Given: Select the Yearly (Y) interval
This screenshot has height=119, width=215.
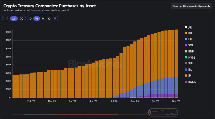Looking at the screenshot, I should pyautogui.click(x=55, y=19).
